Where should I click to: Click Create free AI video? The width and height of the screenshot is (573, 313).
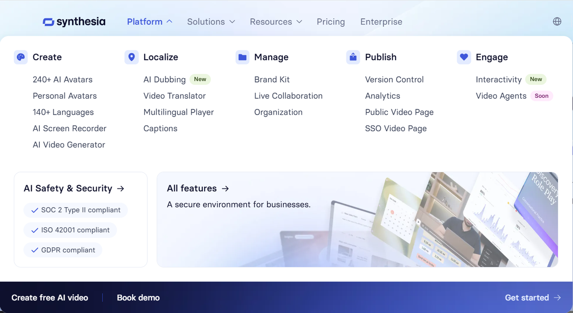50,298
